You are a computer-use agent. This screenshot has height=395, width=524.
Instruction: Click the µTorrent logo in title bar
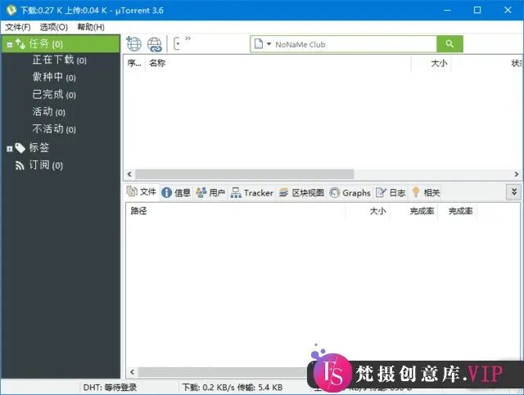point(11,10)
